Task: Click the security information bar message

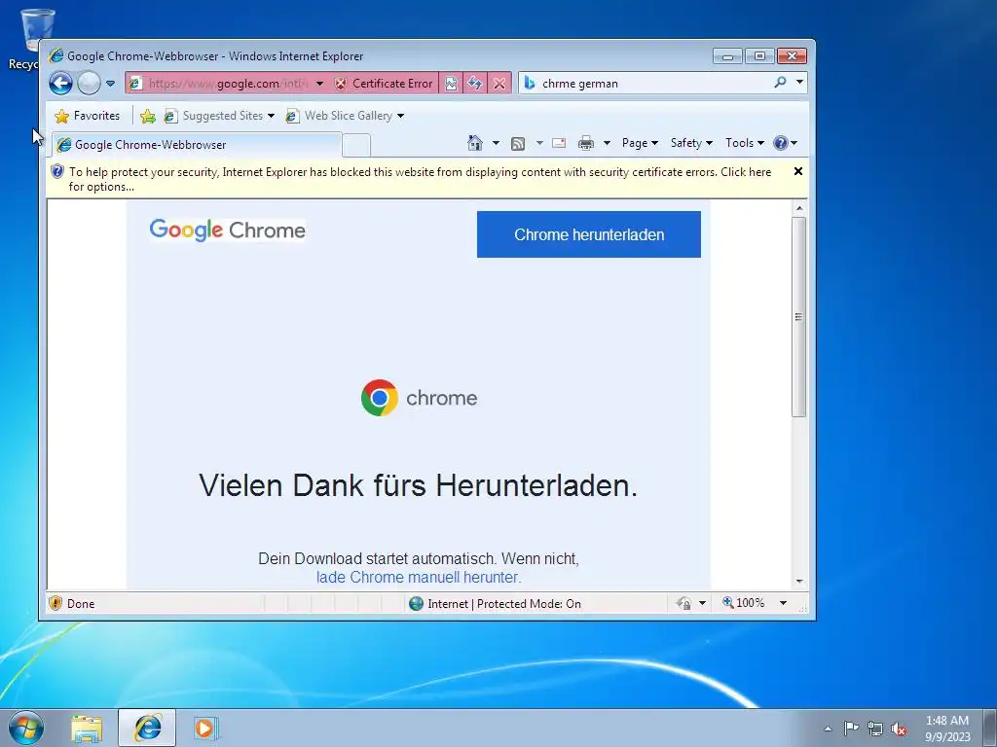Action: 420,179
